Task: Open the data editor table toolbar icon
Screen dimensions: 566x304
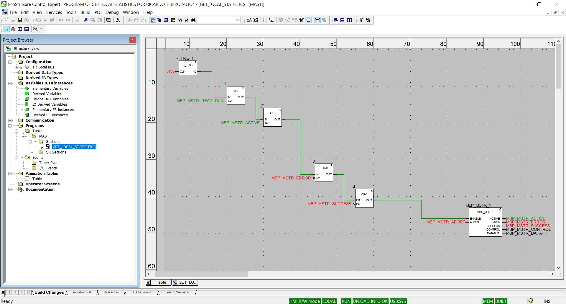Action: (166, 20)
